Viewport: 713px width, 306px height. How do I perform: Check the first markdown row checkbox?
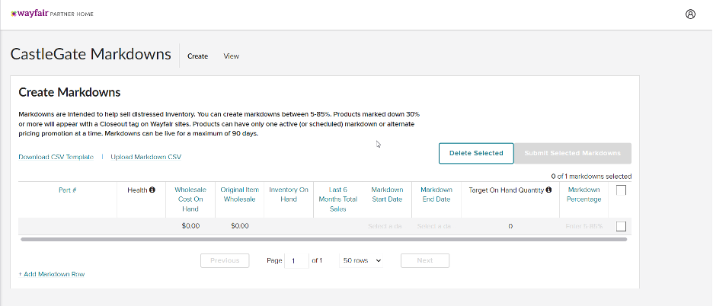(x=621, y=226)
